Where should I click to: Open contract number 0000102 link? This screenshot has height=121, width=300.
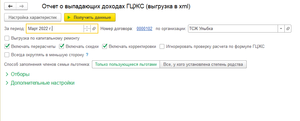click(x=145, y=29)
